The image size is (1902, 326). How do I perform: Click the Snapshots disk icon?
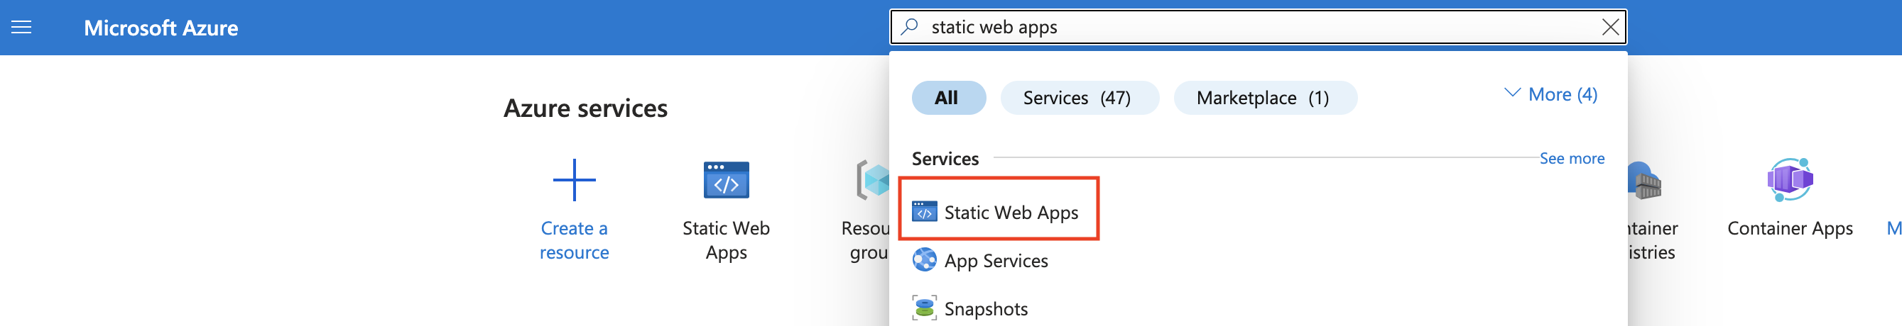[925, 308]
